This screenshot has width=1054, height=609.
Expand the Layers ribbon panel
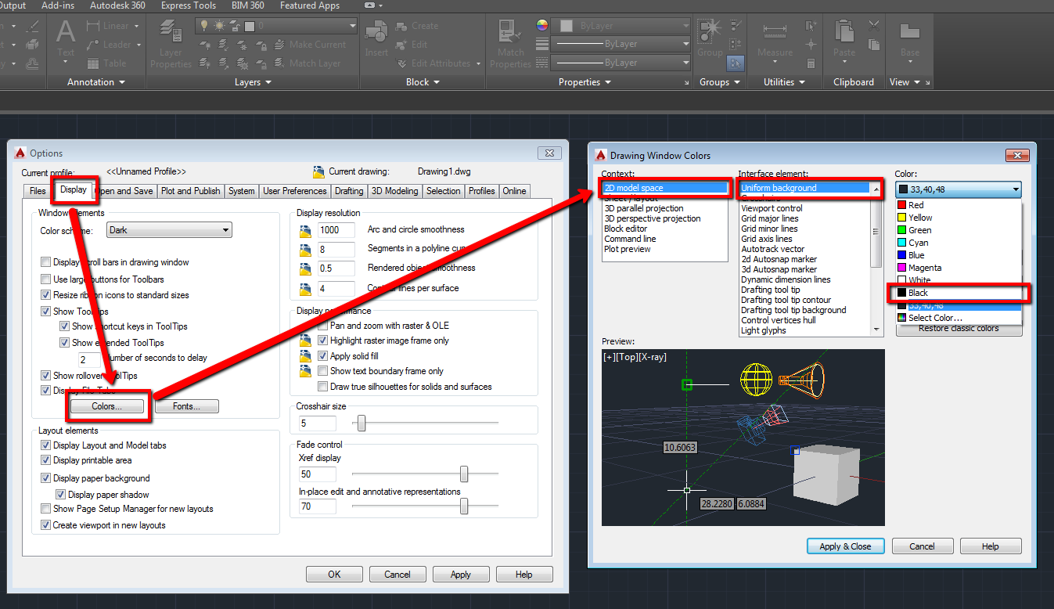tap(253, 82)
